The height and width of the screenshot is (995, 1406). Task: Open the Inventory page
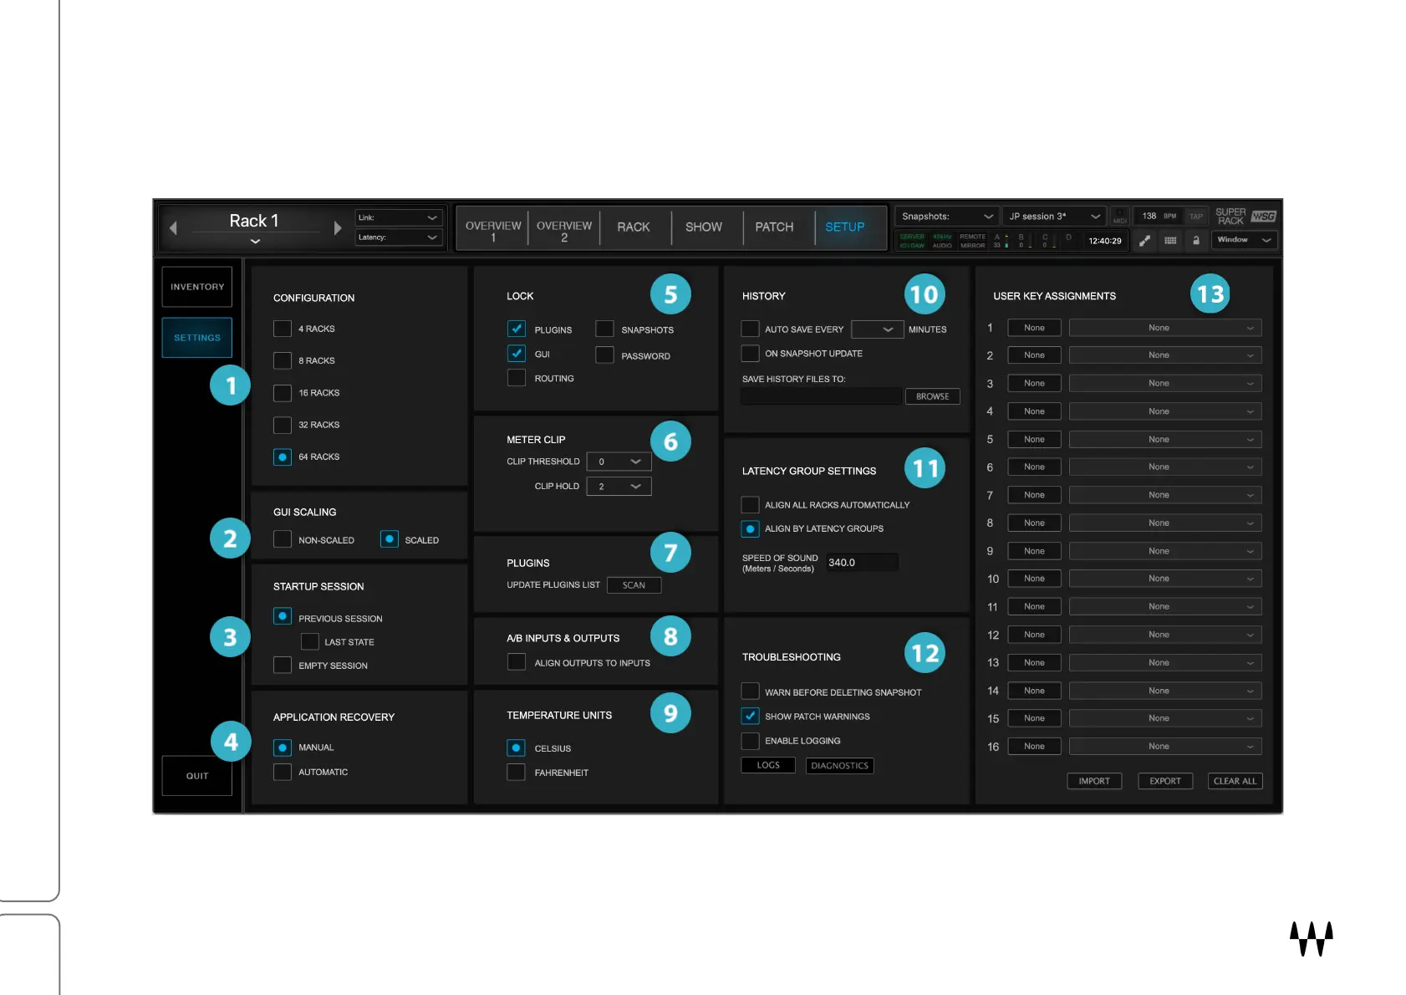click(x=197, y=287)
